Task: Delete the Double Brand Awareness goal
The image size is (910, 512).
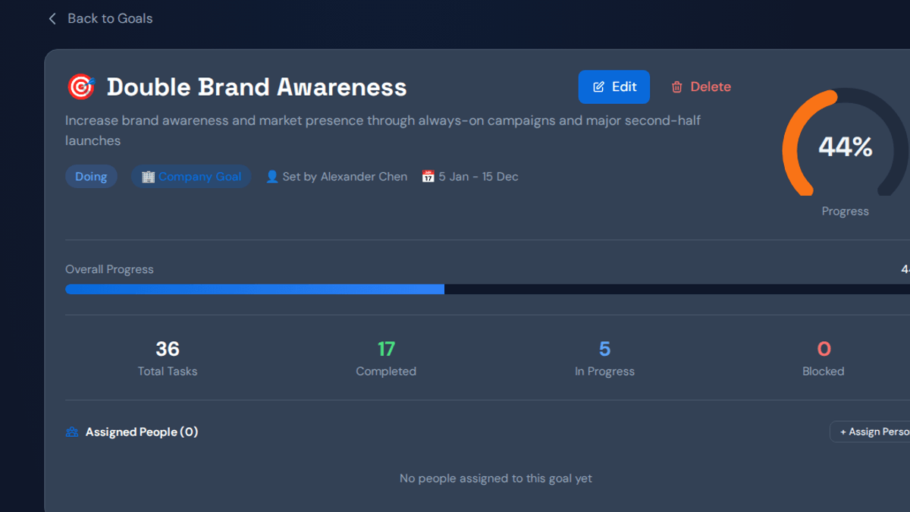Action: 701,87
